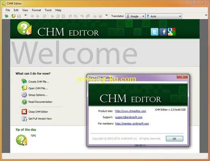Click the Open CHM File... link
This screenshot has width=210, height=161.
(x=38, y=88)
